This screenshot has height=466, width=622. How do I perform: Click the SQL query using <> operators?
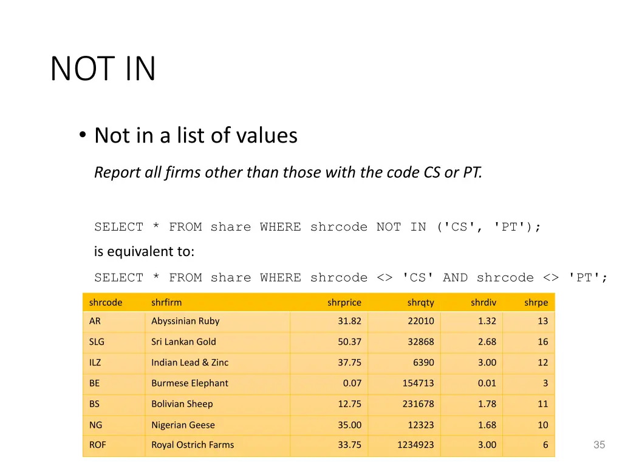click(x=350, y=277)
